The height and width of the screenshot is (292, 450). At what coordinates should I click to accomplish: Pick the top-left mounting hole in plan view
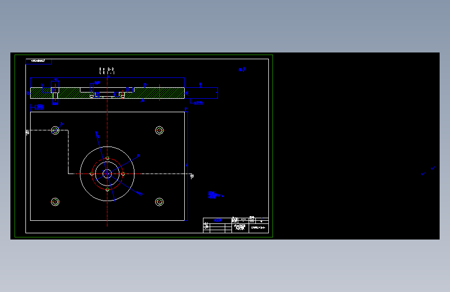coord(55,130)
